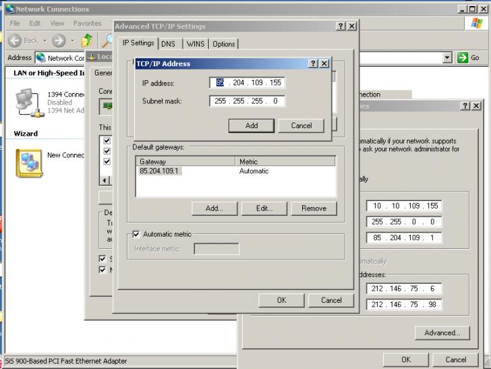Click the Up folder toolbar icon
Screen dimensions: 491x369
point(87,40)
